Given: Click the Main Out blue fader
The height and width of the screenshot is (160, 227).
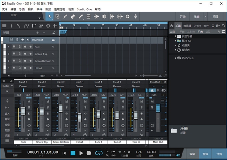Looking at the screenshot, I should [x=158, y=108].
